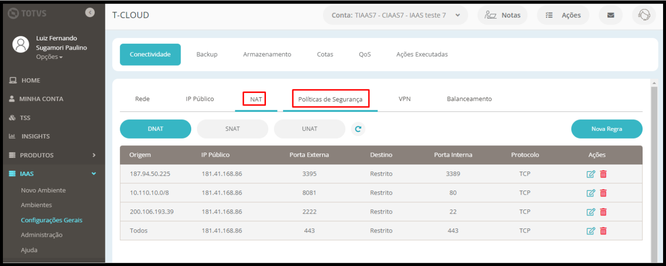Click the Origem column header
The image size is (666, 266).
point(140,155)
